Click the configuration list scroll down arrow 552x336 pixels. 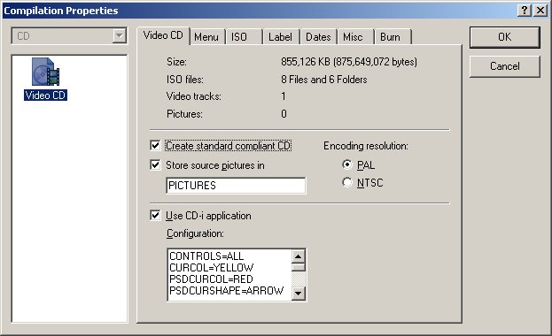(x=299, y=293)
